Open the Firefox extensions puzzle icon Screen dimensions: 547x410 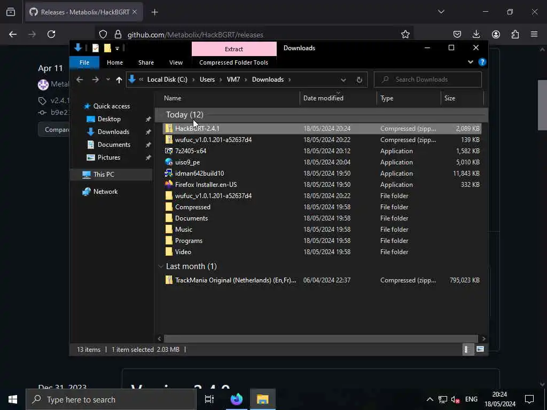(x=515, y=34)
